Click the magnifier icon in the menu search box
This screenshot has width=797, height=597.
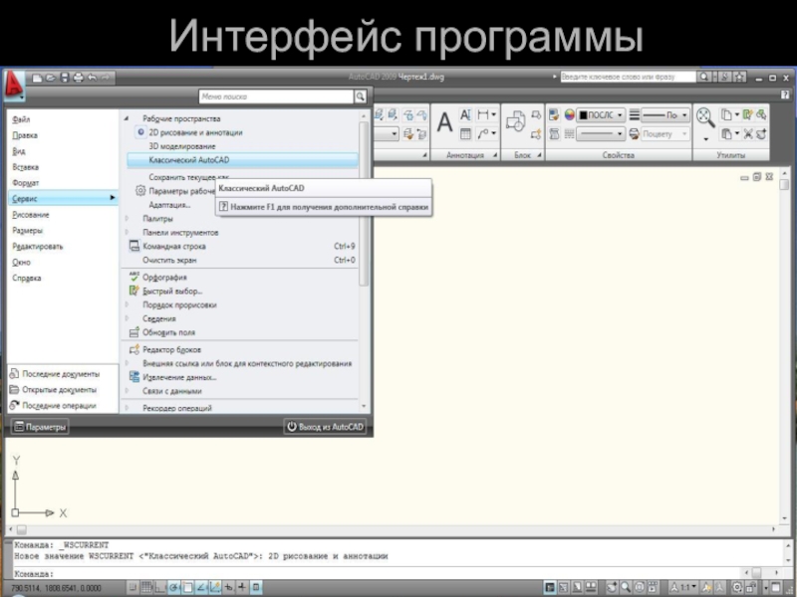[360, 96]
